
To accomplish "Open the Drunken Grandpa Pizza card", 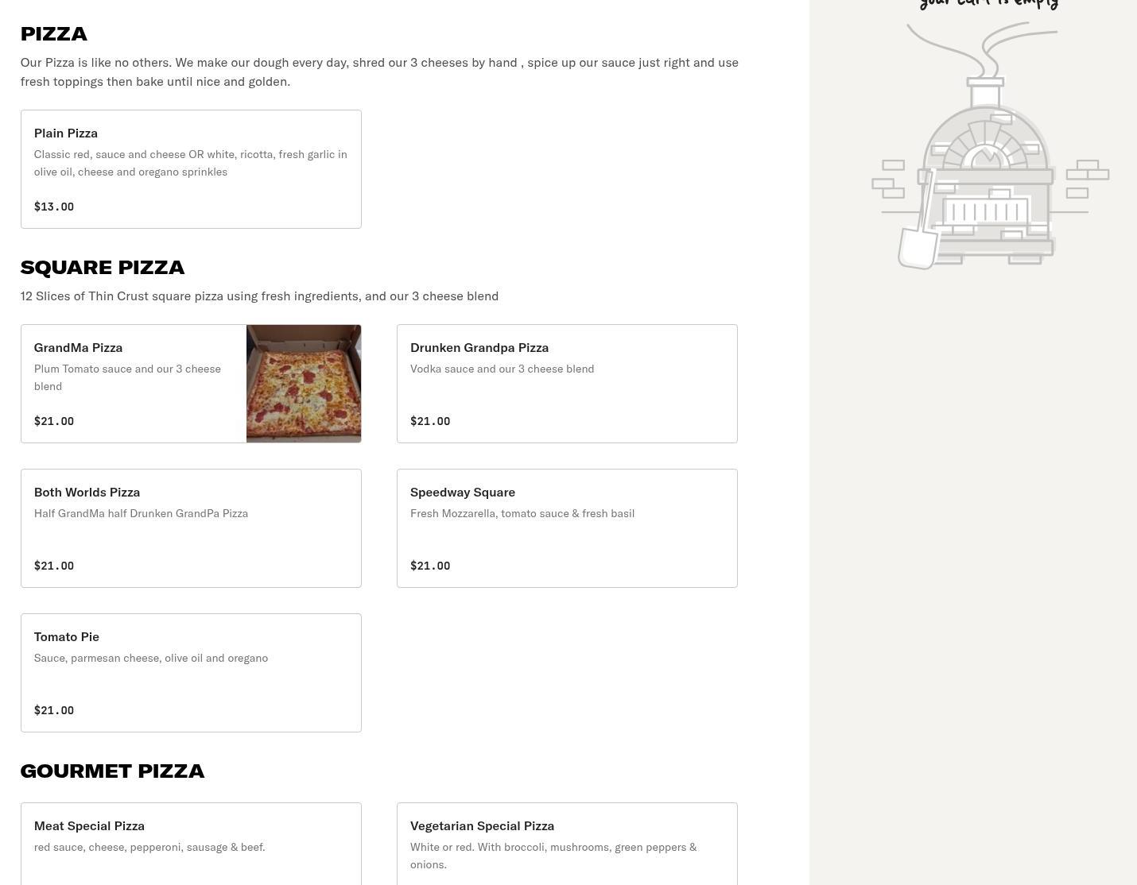I will click(x=567, y=384).
